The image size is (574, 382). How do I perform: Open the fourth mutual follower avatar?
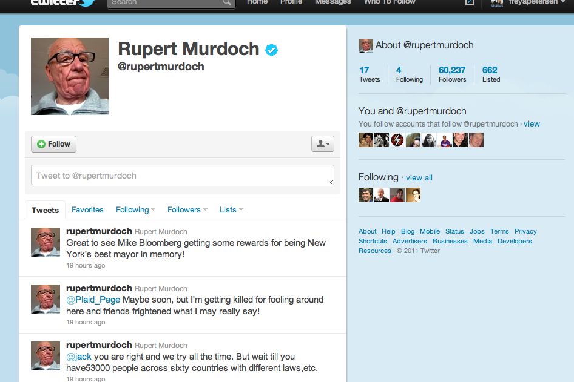click(x=413, y=140)
